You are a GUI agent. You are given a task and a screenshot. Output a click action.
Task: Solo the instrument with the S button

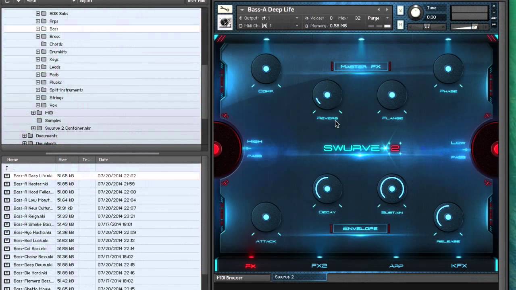coord(400,10)
